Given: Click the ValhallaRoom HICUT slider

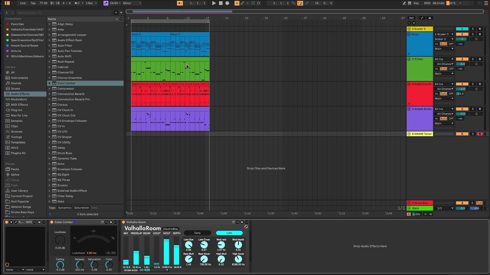Looking at the screenshot, I should pyautogui.click(x=167, y=251).
